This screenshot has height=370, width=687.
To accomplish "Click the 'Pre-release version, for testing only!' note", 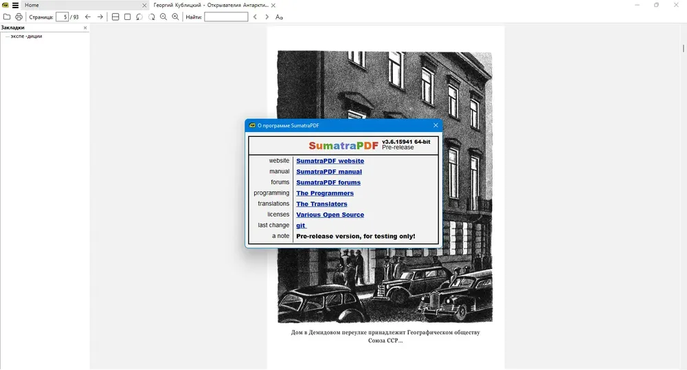I will (x=356, y=237).
